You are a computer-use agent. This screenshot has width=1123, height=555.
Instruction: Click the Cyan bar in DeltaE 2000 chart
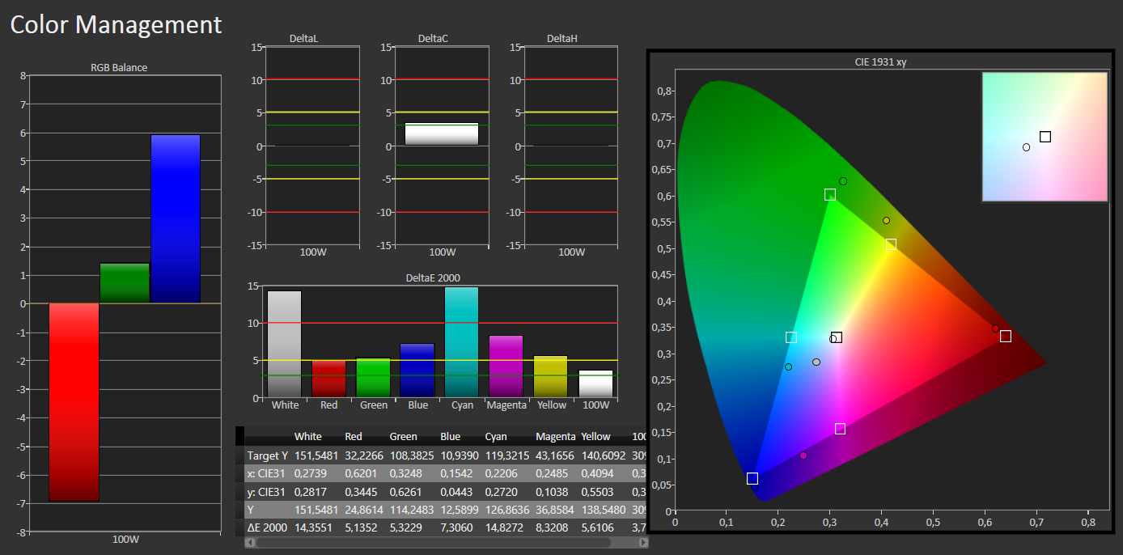click(461, 341)
